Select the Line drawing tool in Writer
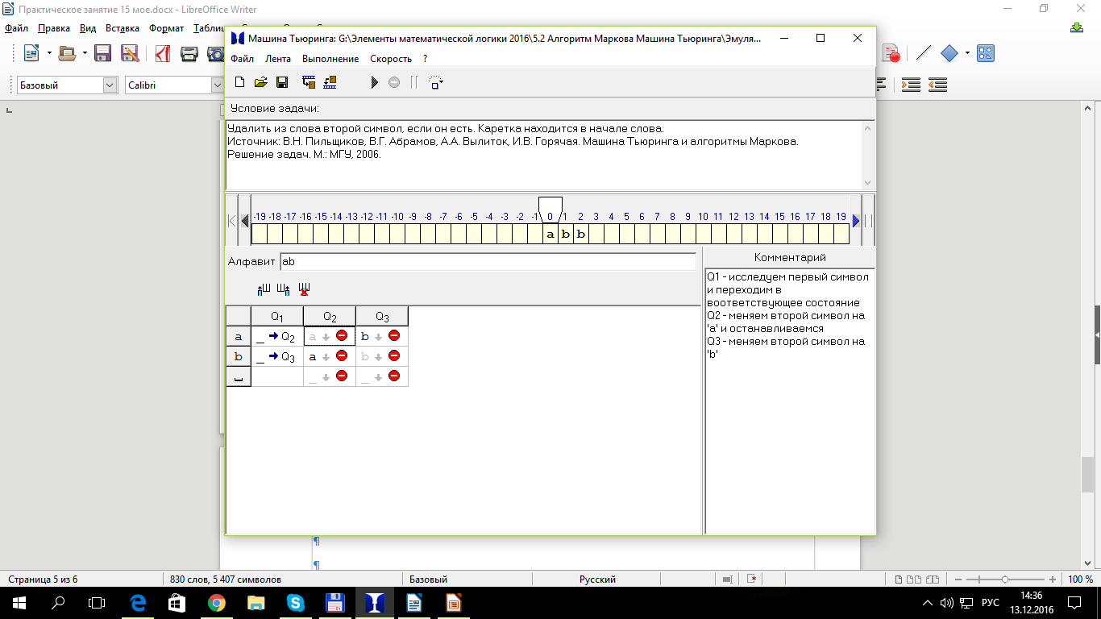Screen dimensions: 1101x619 (x=924, y=53)
